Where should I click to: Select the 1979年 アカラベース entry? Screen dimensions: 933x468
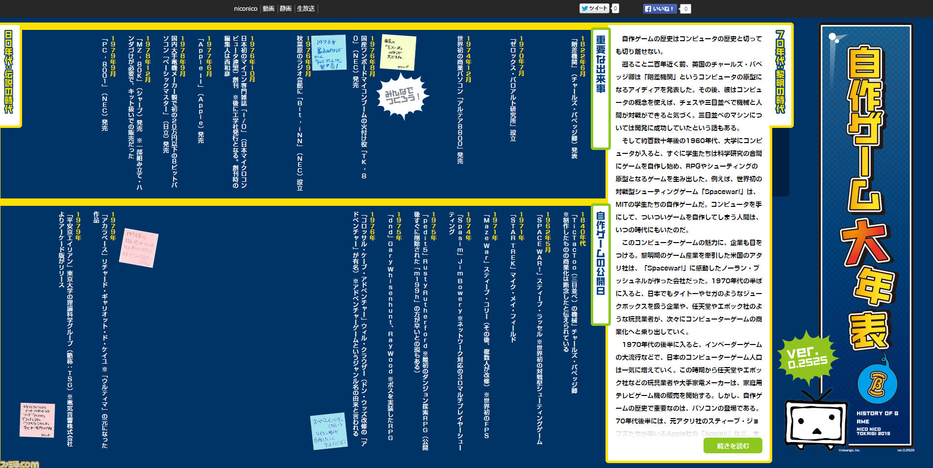[x=104, y=330]
